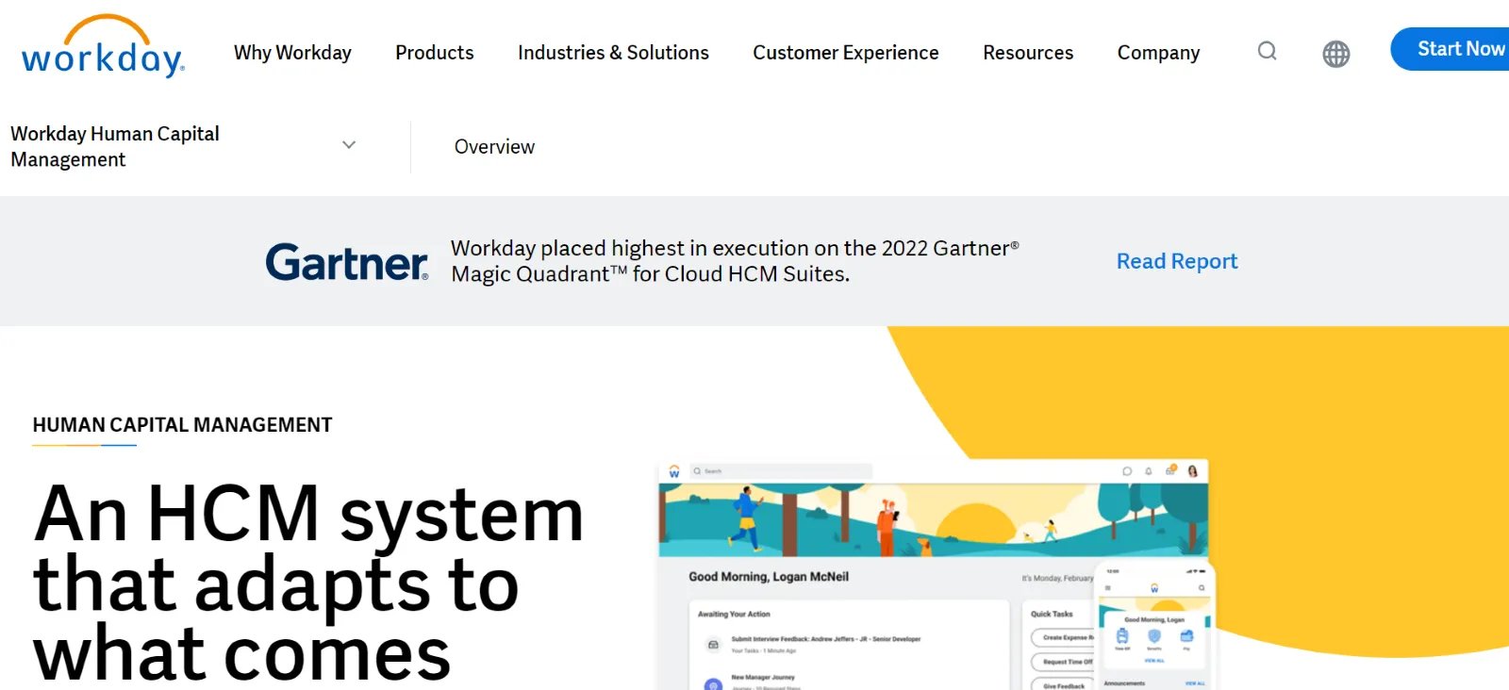This screenshot has height=690, width=1509.
Task: Open the Resources menu
Action: coord(1028,53)
